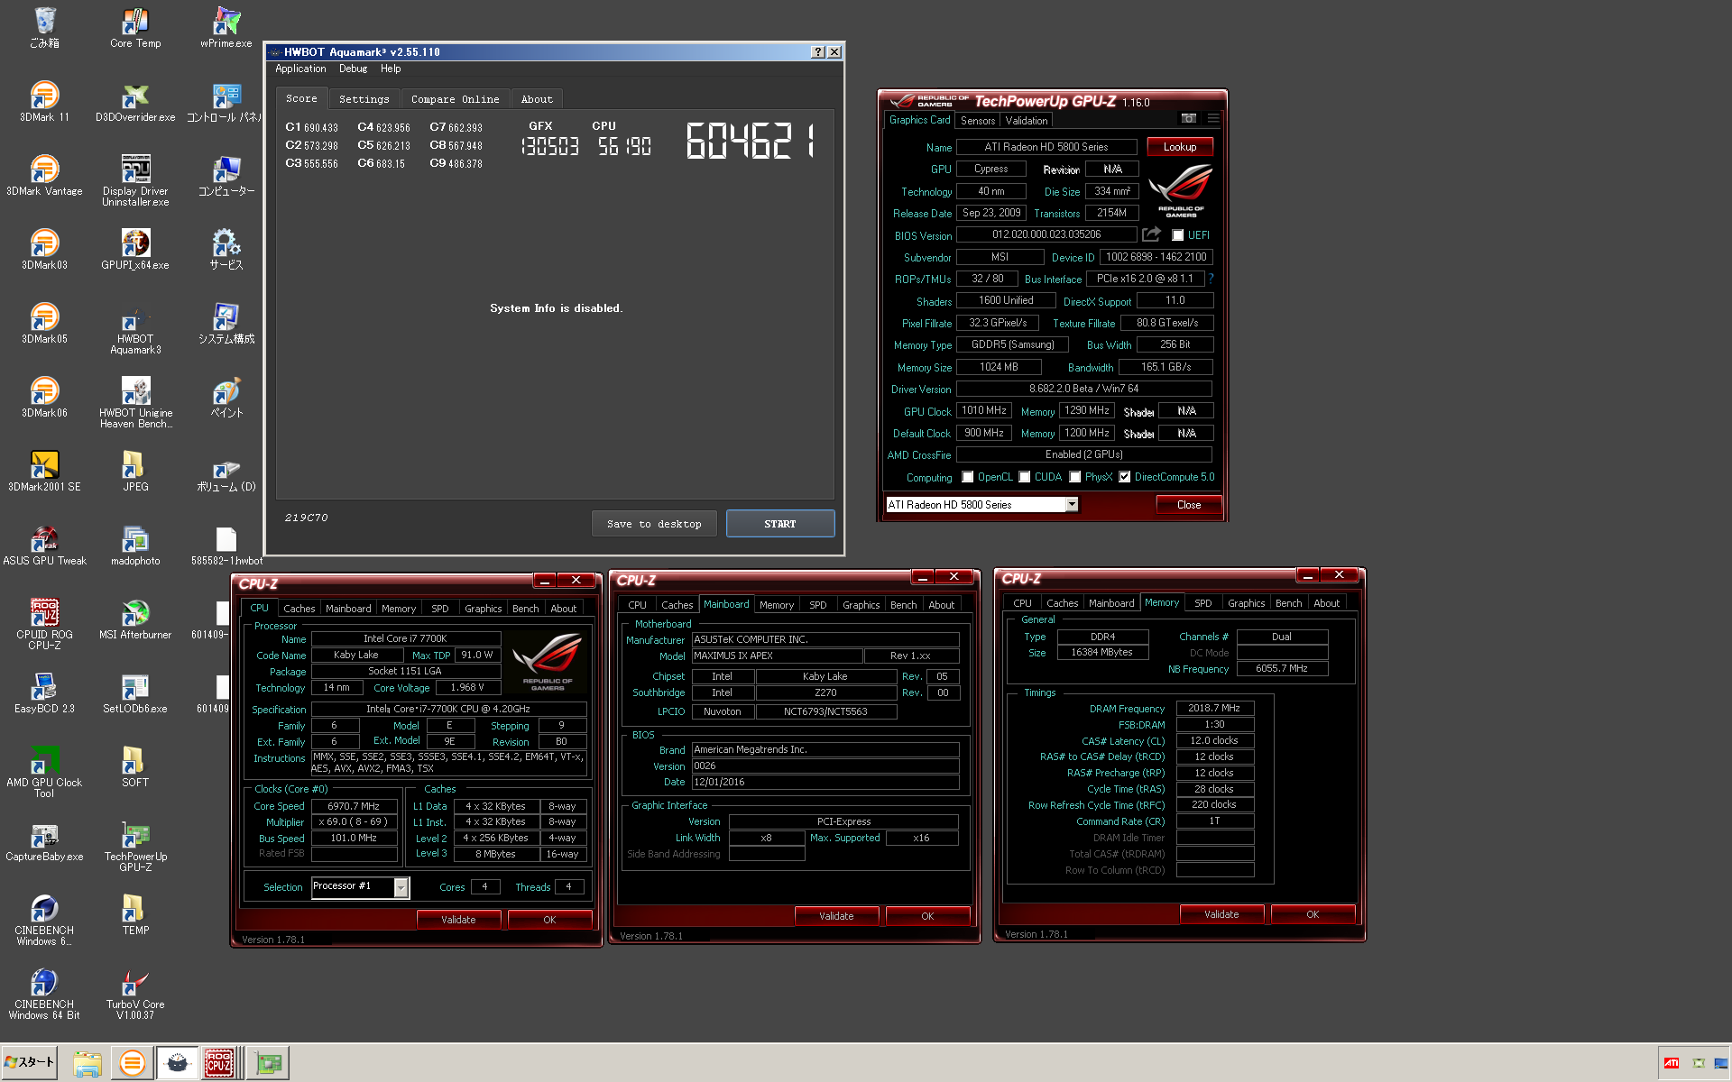Click the GPU-Z screenshot camera icon

[1188, 119]
